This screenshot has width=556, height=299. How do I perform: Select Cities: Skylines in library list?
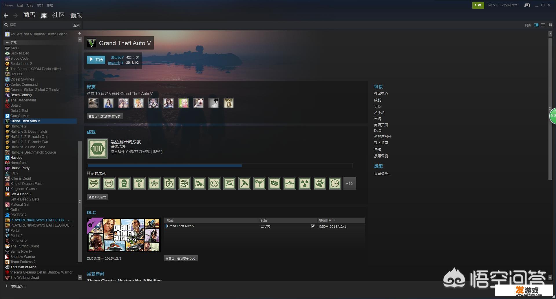point(22,79)
